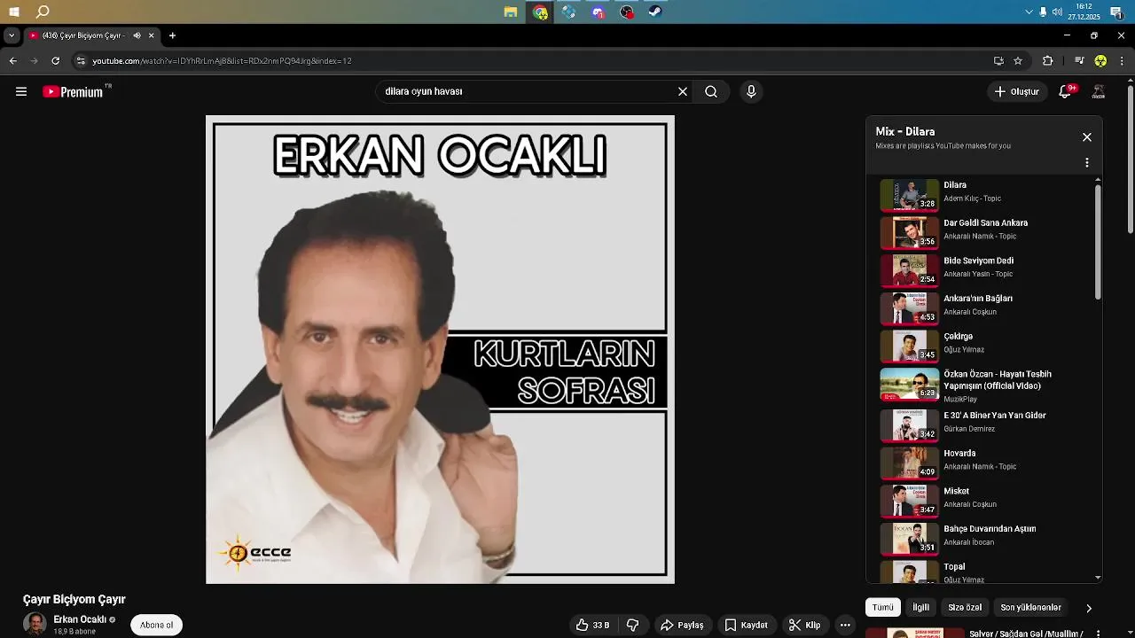This screenshot has height=638, width=1135.
Task: Start voice search with microphone
Action: pos(751,91)
